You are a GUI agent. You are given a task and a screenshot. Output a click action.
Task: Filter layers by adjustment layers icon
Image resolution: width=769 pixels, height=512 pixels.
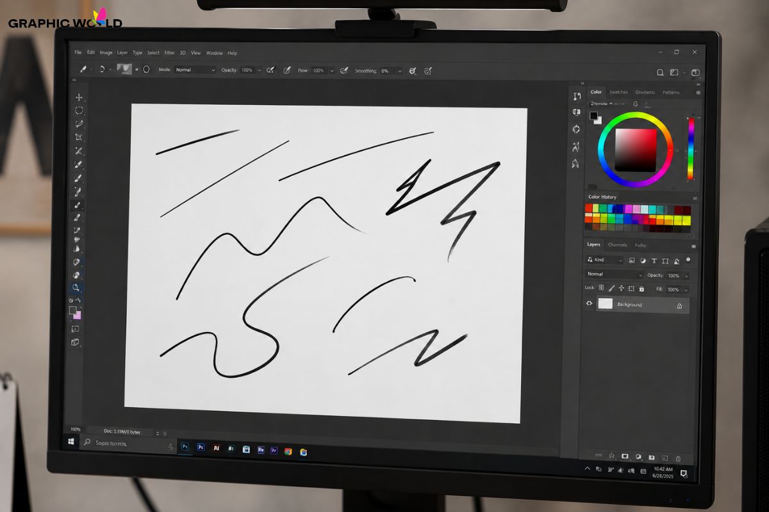click(643, 260)
